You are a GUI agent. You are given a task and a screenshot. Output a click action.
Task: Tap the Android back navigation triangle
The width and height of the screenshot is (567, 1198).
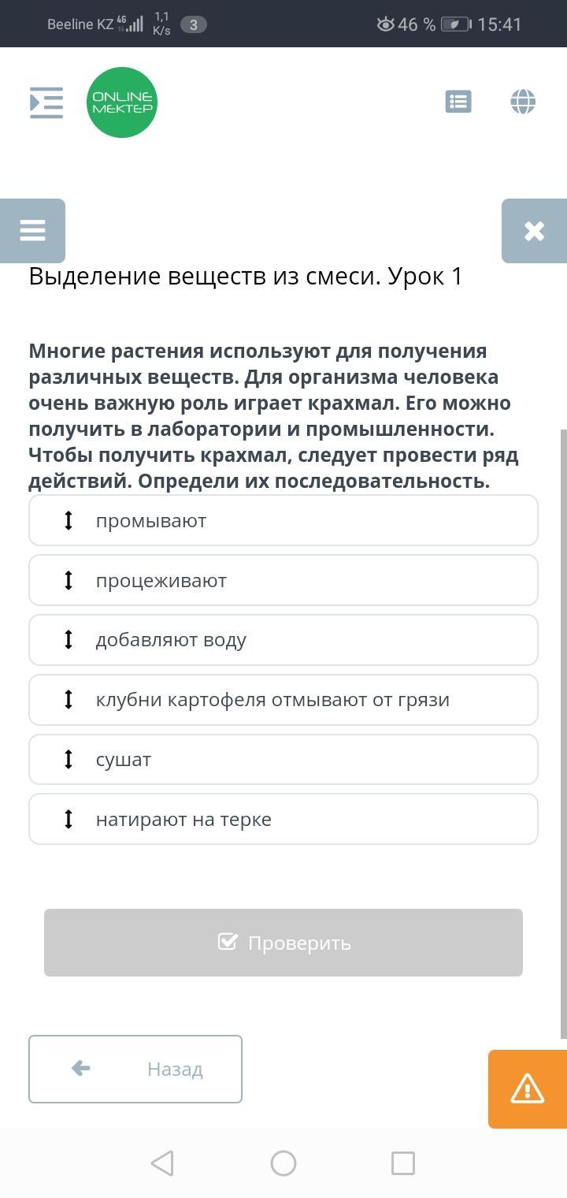(x=162, y=1163)
